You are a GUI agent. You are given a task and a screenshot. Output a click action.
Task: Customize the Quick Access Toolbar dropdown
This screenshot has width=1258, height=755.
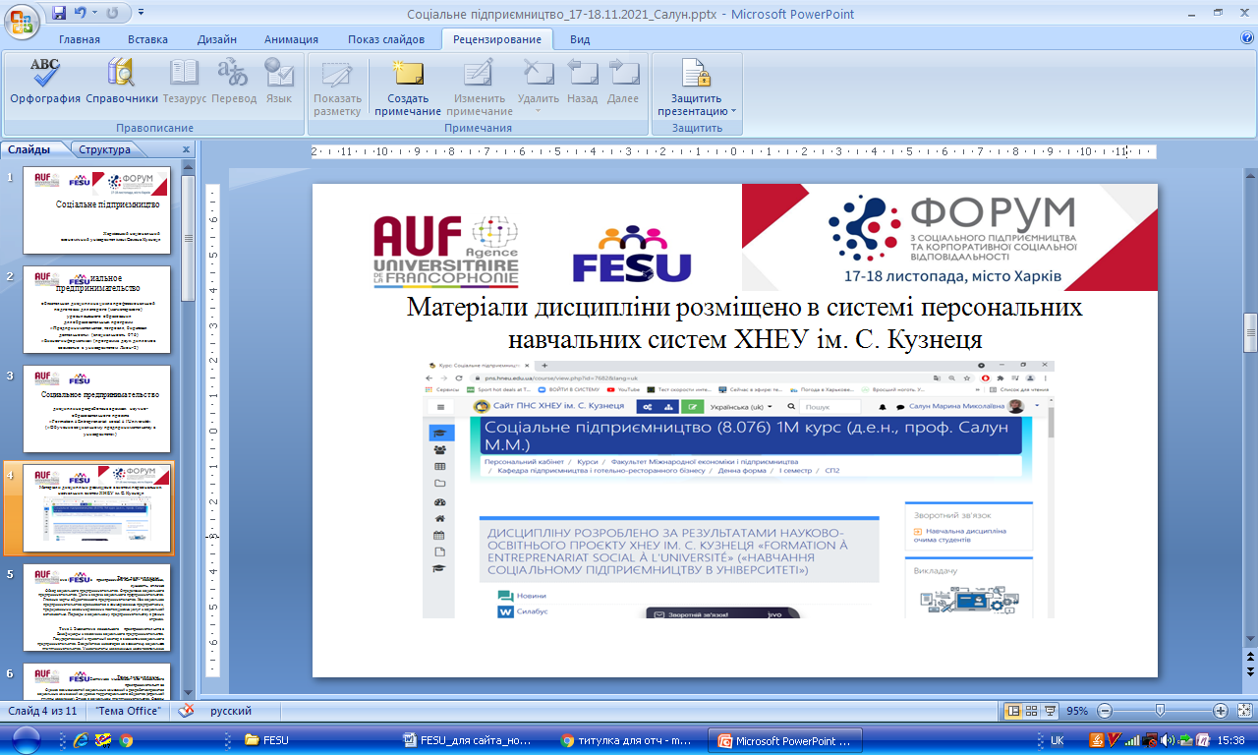[x=141, y=14]
